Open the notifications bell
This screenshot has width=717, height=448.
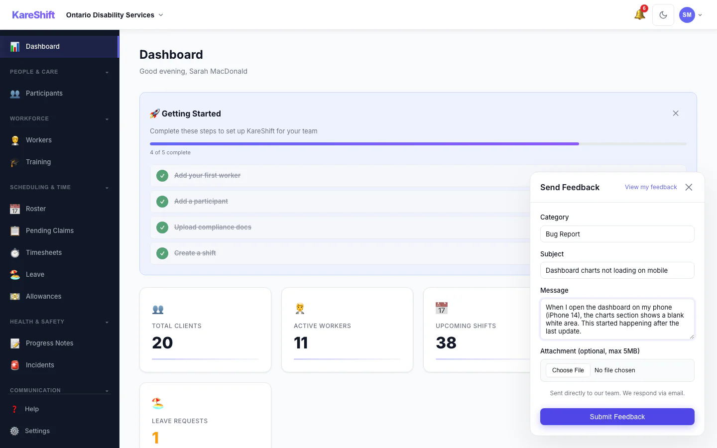click(640, 14)
